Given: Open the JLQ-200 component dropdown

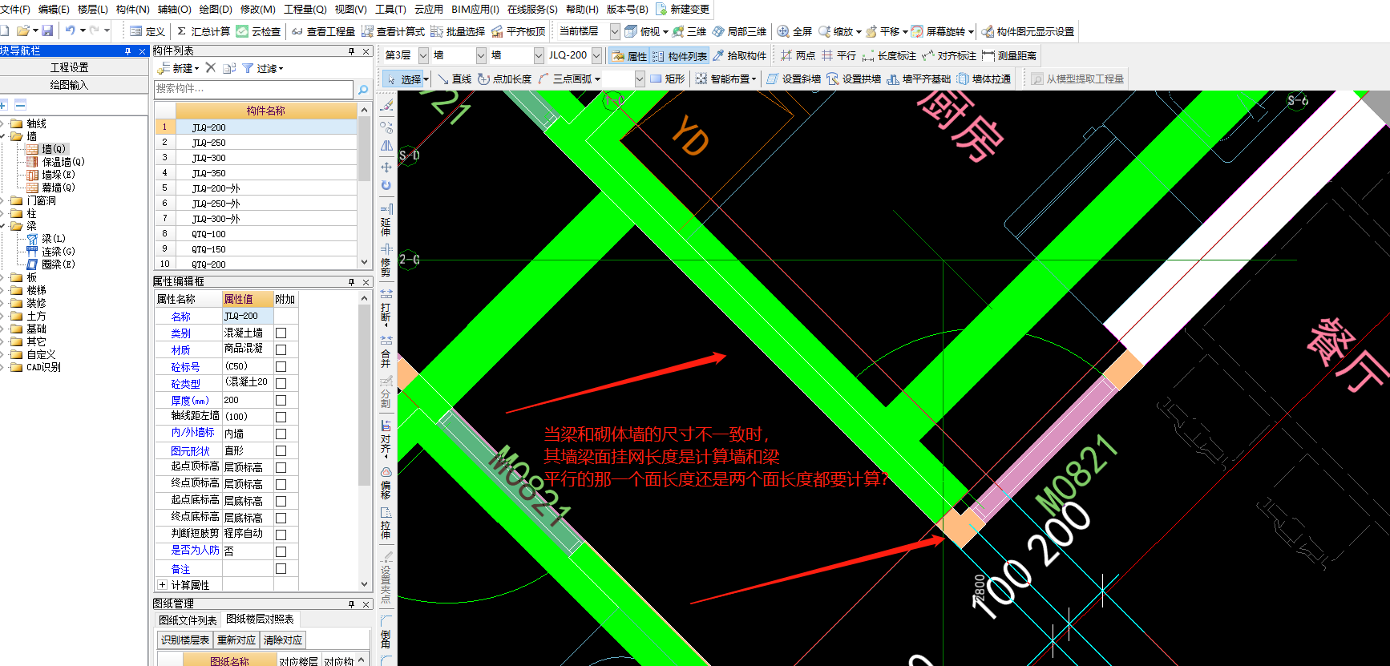Looking at the screenshot, I should pos(596,55).
